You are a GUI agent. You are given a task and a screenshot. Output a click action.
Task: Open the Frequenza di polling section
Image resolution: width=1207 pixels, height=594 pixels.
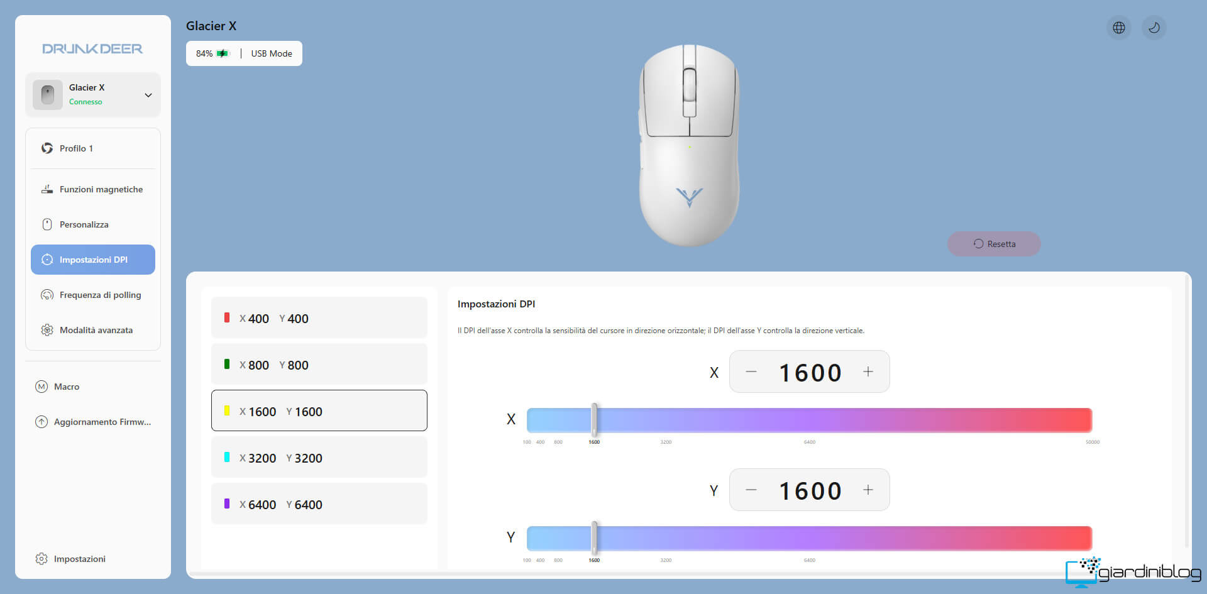(93, 295)
